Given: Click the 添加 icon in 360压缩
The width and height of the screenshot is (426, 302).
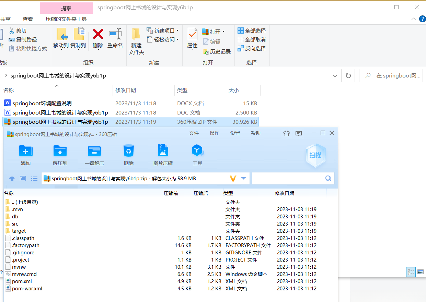Looking at the screenshot, I should pyautogui.click(x=26, y=151).
